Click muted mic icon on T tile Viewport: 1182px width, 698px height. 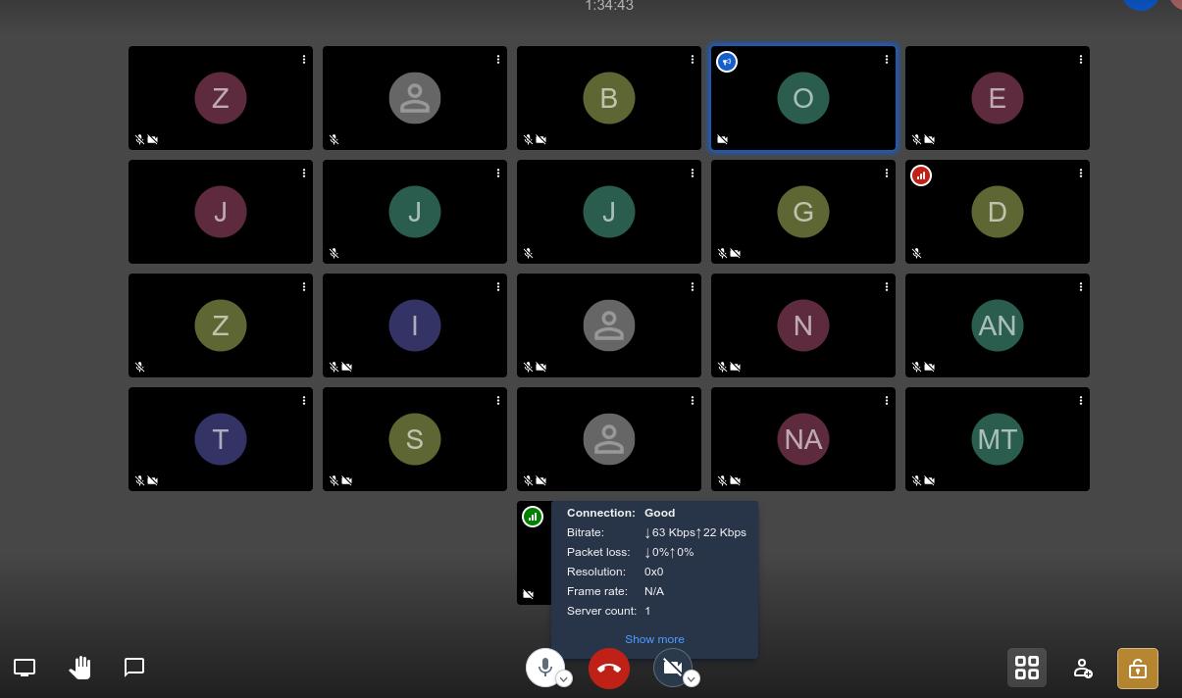[x=140, y=480]
